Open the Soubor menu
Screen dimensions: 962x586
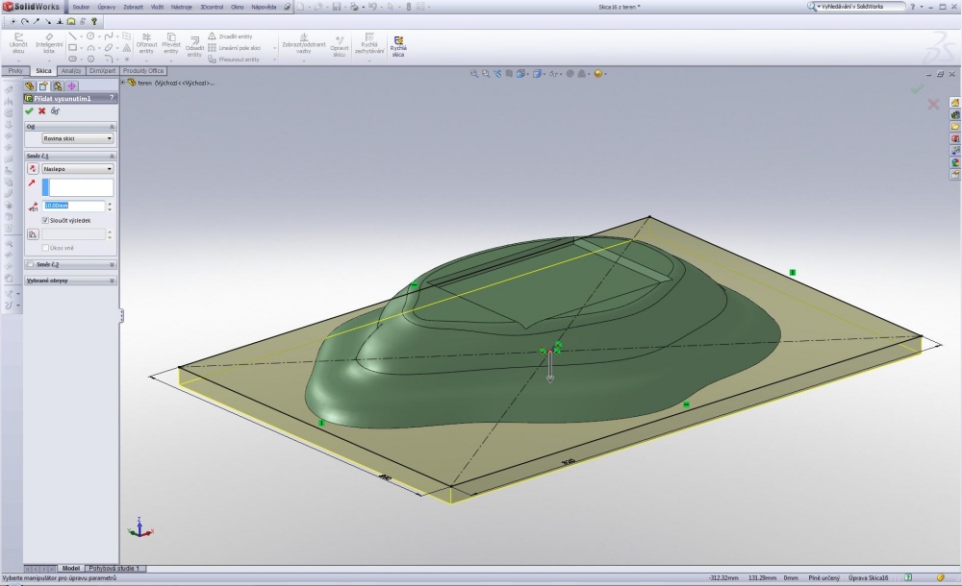[x=81, y=7]
